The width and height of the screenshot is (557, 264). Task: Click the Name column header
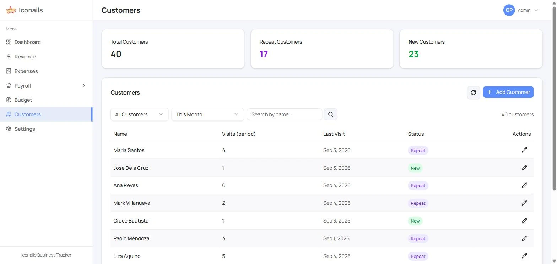[x=120, y=134]
